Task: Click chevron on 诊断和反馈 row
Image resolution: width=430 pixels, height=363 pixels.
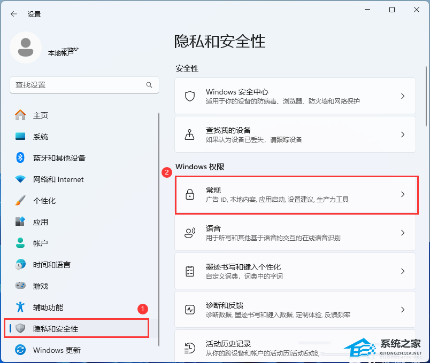Action: [x=403, y=310]
